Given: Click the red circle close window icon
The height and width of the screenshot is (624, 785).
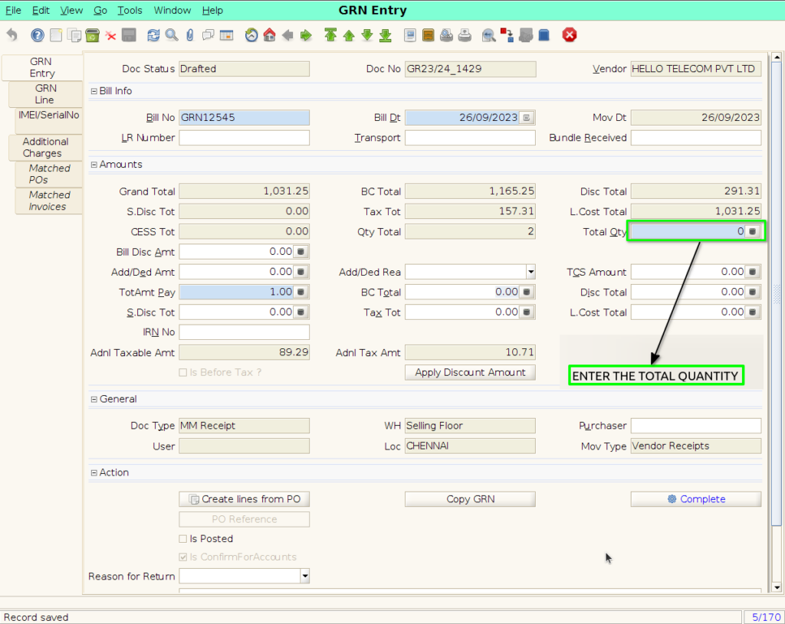Looking at the screenshot, I should (x=570, y=35).
